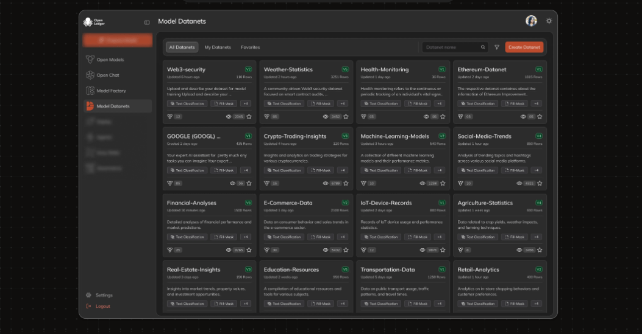The image size is (642, 334).
Task: Click the Create Datanet button
Action: (x=524, y=47)
